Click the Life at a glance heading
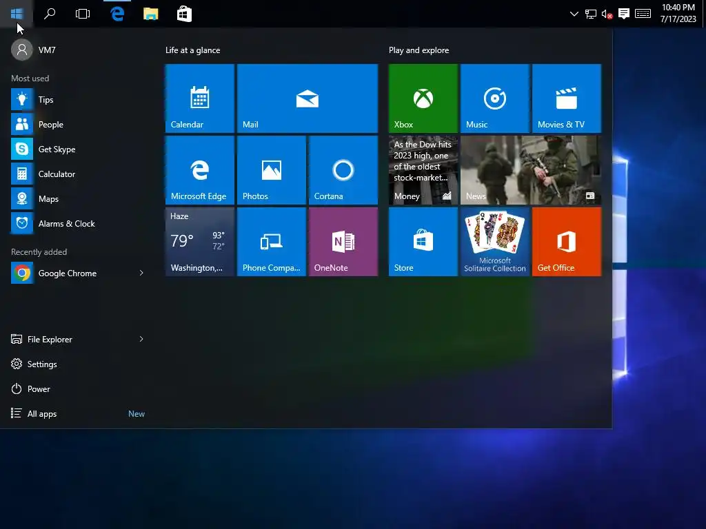The image size is (706, 529). tap(193, 50)
